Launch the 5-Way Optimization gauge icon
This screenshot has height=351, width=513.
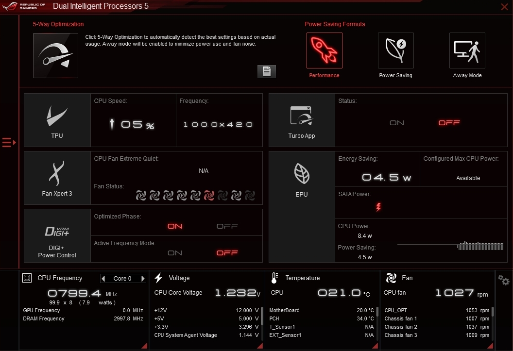click(x=55, y=55)
